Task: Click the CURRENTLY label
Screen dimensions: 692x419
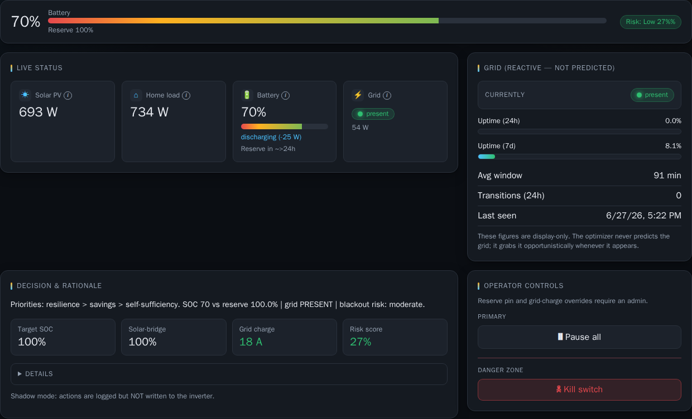Action: 505,95
